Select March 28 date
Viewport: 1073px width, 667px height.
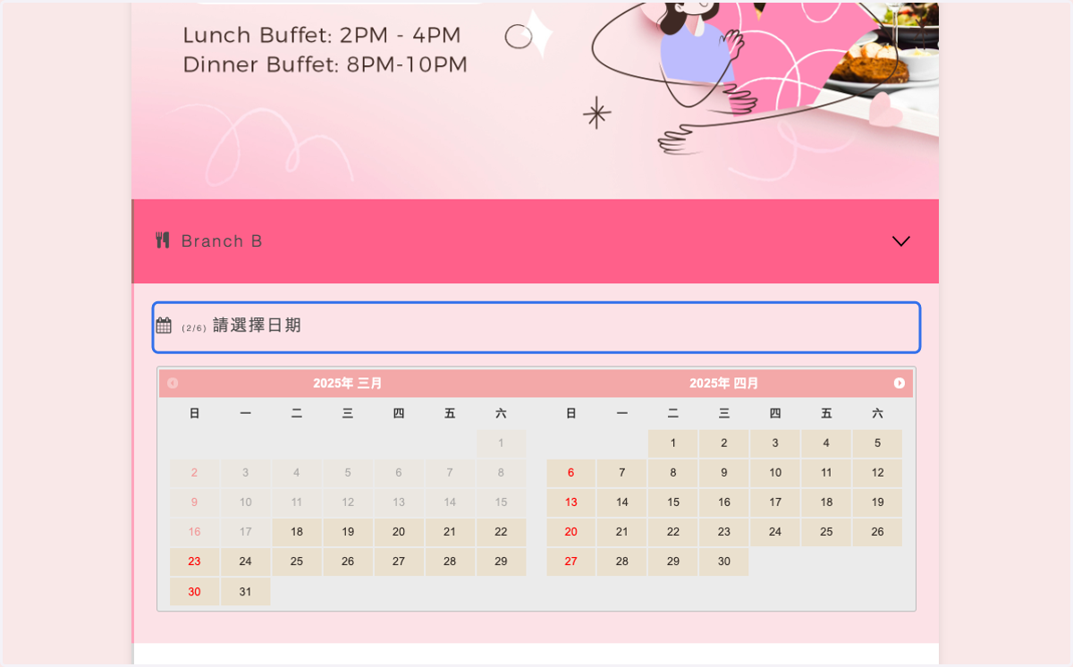pyautogui.click(x=450, y=561)
